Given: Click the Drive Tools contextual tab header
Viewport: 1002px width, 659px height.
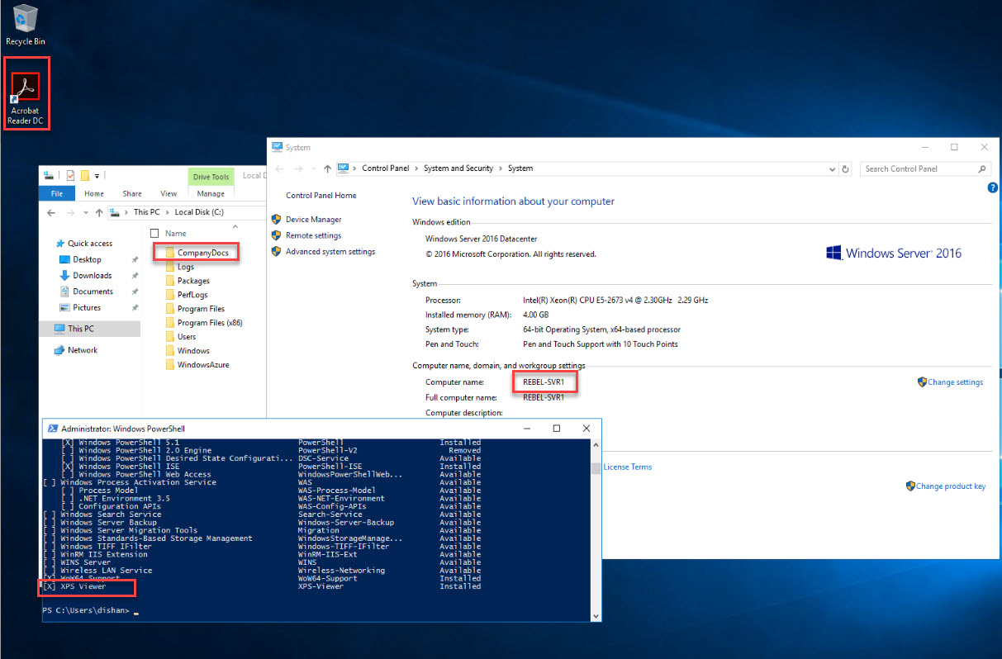Looking at the screenshot, I should pos(211,177).
